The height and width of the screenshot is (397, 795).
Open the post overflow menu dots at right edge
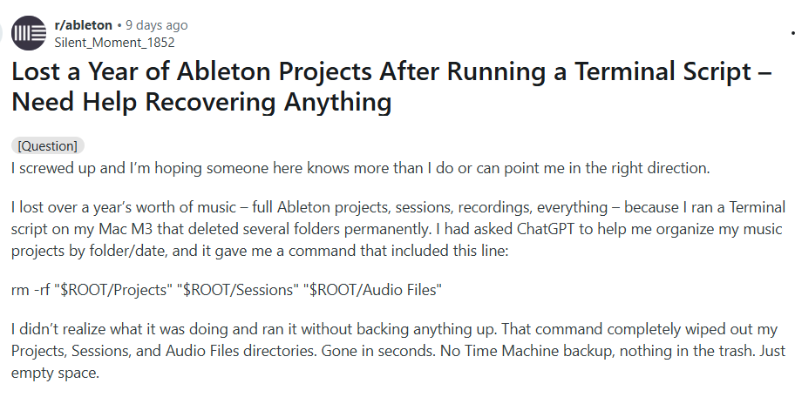(792, 33)
